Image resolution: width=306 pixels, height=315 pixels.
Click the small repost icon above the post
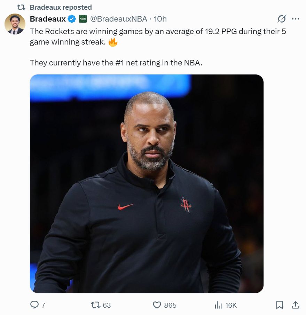22,7
